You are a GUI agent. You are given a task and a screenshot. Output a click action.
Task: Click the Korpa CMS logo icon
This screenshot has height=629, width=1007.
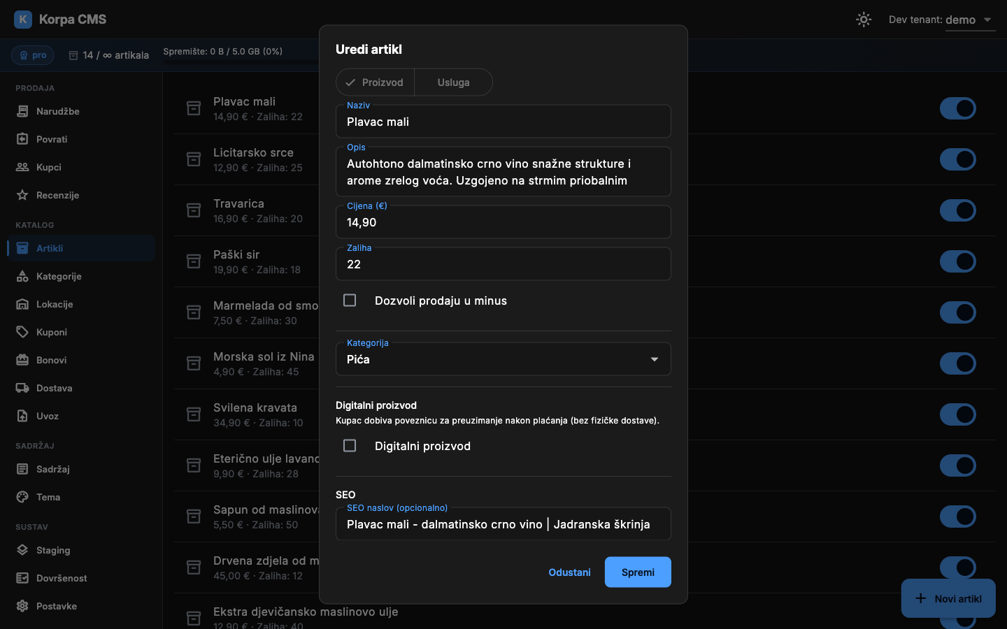23,20
